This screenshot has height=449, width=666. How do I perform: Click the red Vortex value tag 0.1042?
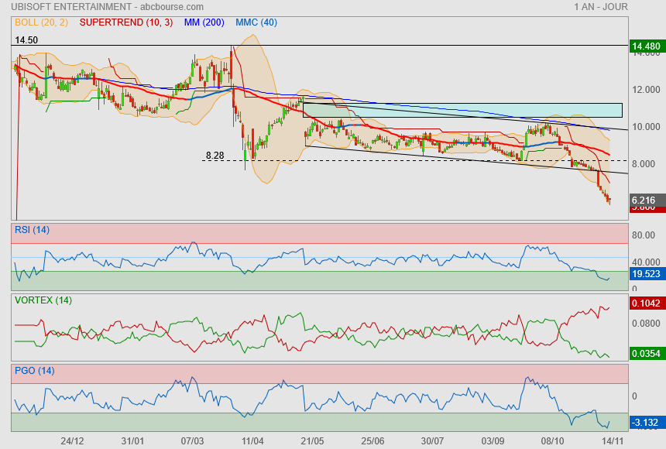(646, 303)
